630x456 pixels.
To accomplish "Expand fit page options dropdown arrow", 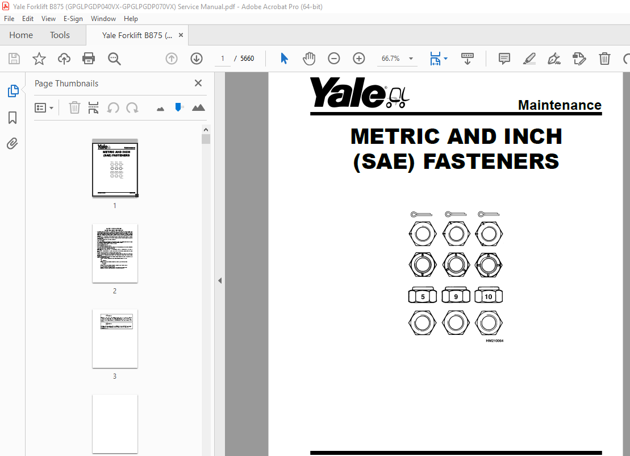I will pyautogui.click(x=445, y=59).
